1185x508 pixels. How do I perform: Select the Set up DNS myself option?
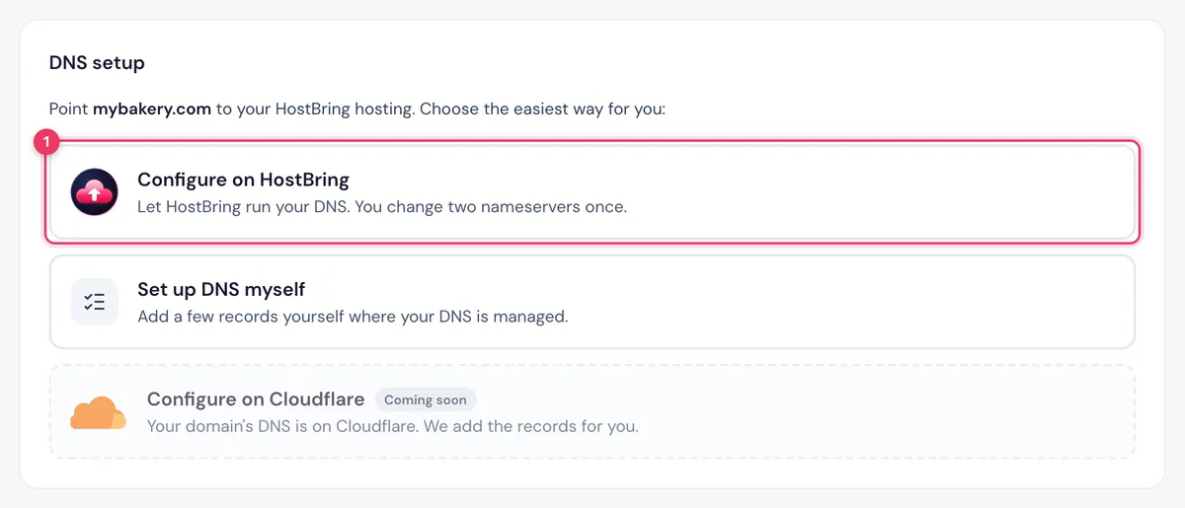point(592,302)
